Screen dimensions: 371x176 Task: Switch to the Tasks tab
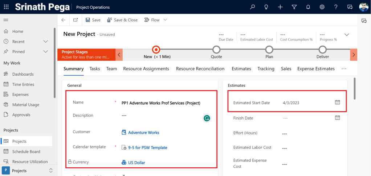click(x=95, y=68)
